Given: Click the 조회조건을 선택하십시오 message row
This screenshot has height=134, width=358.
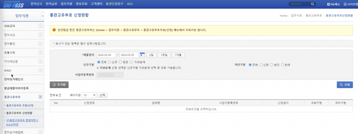Looking at the screenshot, I should [201, 109].
